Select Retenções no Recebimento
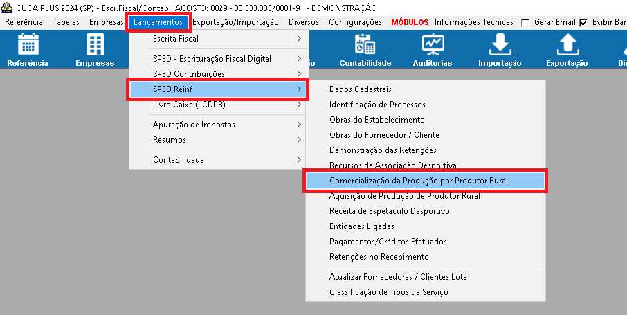 pos(425,257)
